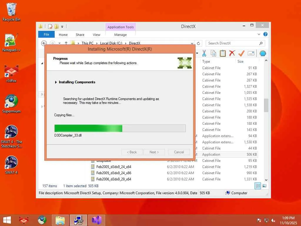Click the DirectX setup taskbar button

(x=78, y=220)
